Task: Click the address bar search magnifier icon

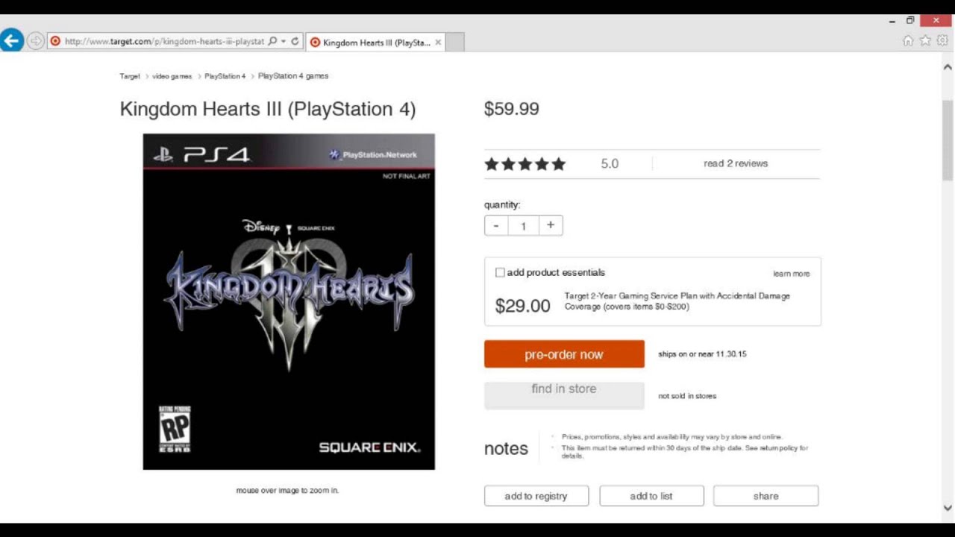Action: [272, 42]
